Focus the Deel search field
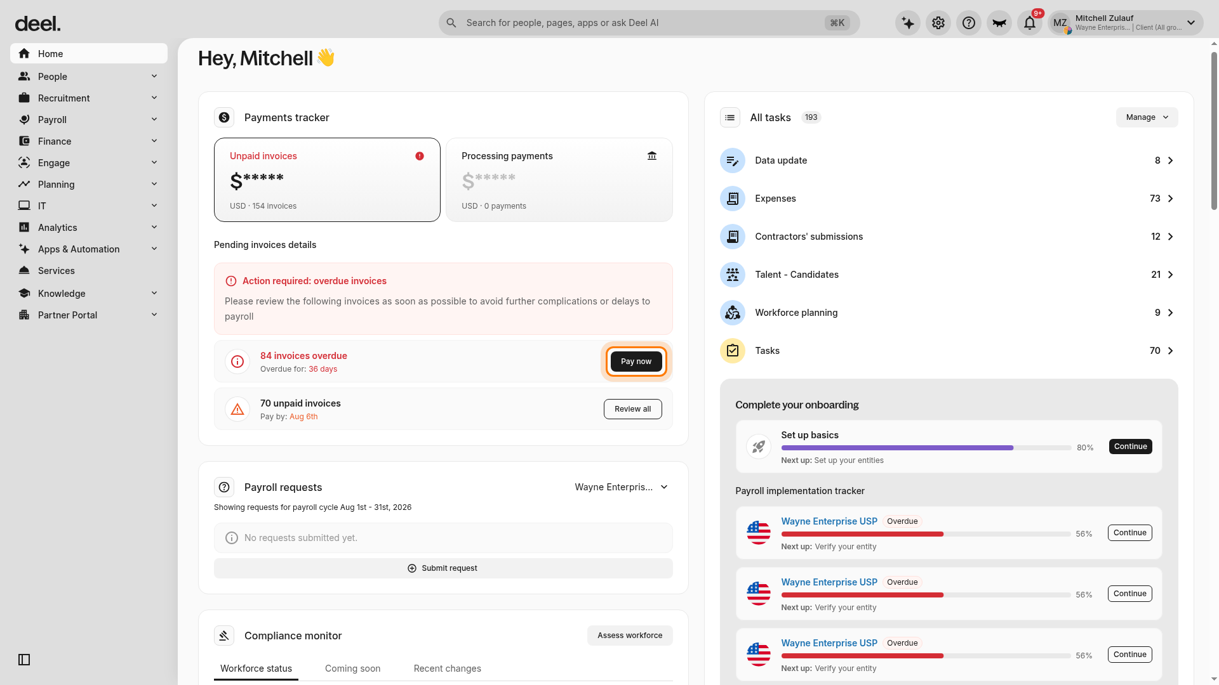Viewport: 1219px width, 685px height. [x=649, y=23]
